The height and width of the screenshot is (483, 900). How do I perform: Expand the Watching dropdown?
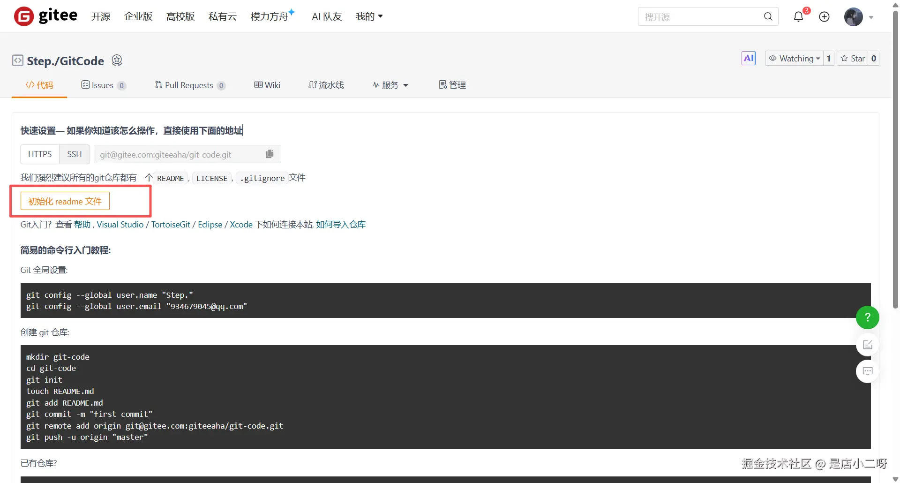tap(794, 58)
